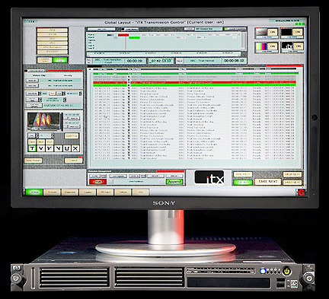Viewport: 329px width, 299px height.
Task: Click the iTX logo thumbnail at top right
Action: point(287,46)
